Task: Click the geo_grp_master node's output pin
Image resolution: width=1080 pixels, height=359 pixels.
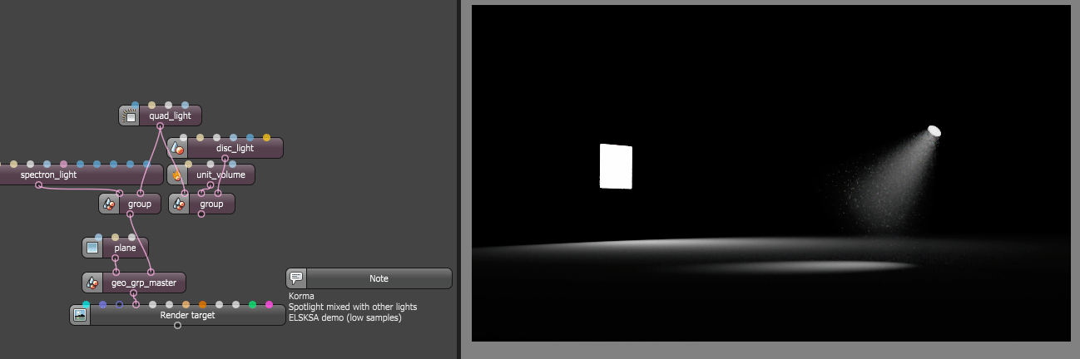Action: (133, 293)
